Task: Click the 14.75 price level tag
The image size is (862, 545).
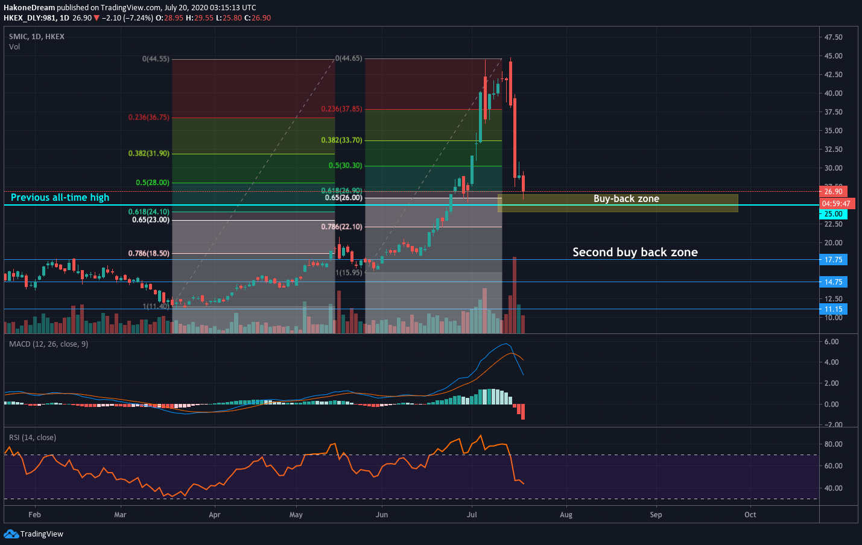Action: (x=833, y=282)
